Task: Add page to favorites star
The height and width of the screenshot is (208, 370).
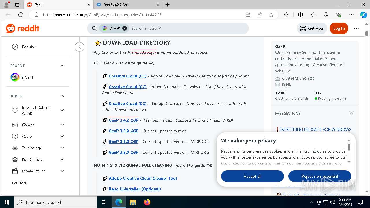Action: [271, 15]
